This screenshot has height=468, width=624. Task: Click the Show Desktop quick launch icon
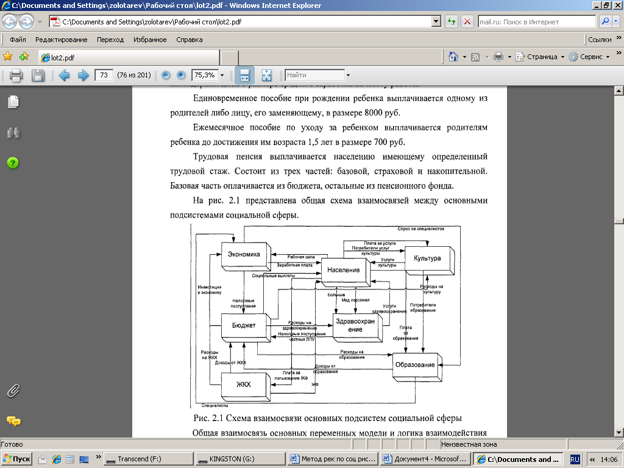point(84,459)
